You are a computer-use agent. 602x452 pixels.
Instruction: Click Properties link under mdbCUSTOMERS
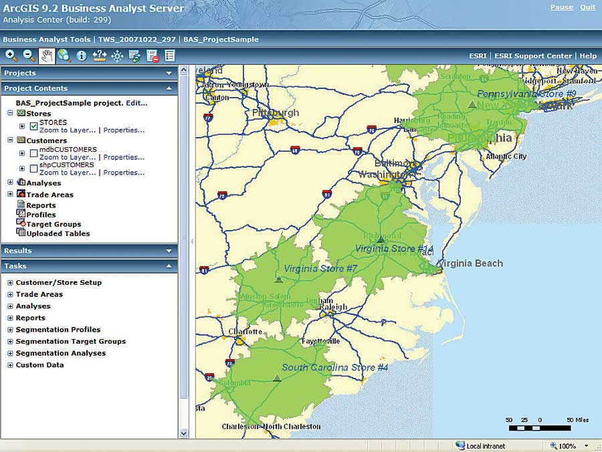(x=124, y=157)
